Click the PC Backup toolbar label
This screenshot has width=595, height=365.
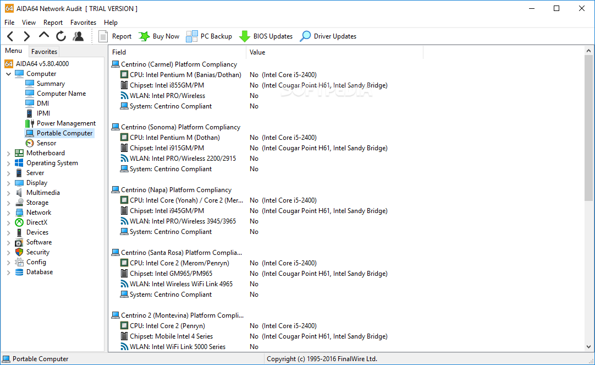[x=216, y=36]
